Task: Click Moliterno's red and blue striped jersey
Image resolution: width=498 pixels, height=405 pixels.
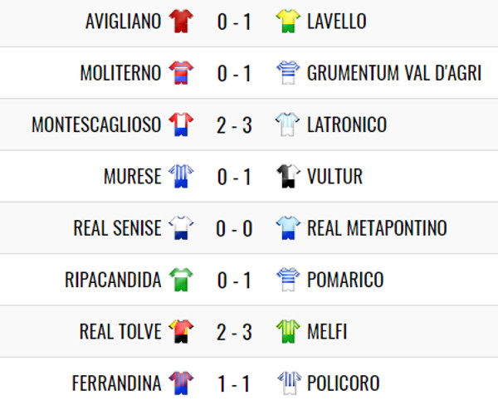Action: [181, 73]
